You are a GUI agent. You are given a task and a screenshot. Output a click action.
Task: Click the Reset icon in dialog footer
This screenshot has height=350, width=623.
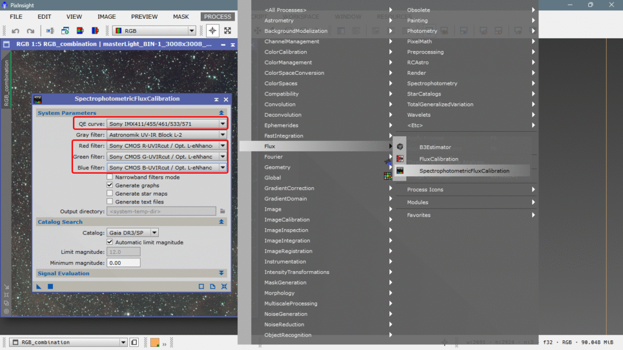tap(224, 287)
